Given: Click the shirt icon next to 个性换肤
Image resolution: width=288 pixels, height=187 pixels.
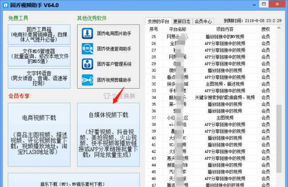Looking at the screenshot, I should click(x=107, y=96).
